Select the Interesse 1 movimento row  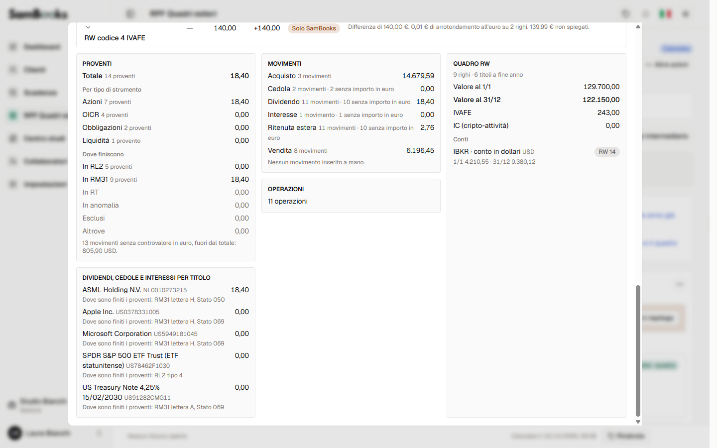coord(351,115)
